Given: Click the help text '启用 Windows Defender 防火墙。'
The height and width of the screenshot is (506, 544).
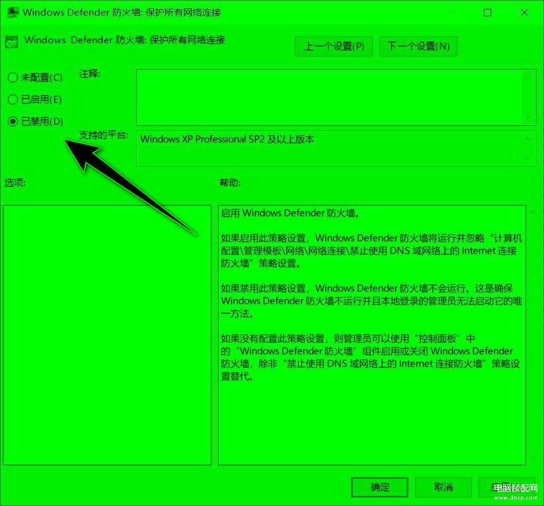Looking at the screenshot, I should (x=290, y=213).
